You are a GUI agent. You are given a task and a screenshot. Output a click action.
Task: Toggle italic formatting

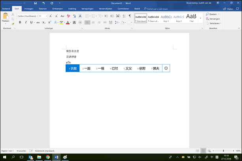(26, 22)
